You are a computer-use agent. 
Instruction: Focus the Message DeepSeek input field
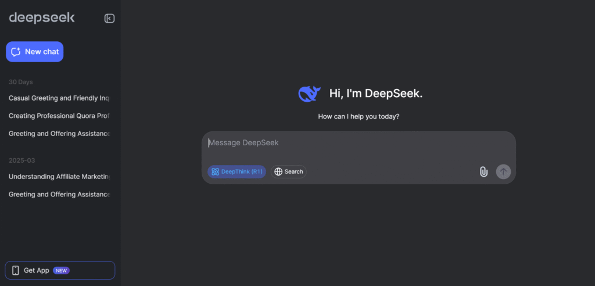point(359,143)
